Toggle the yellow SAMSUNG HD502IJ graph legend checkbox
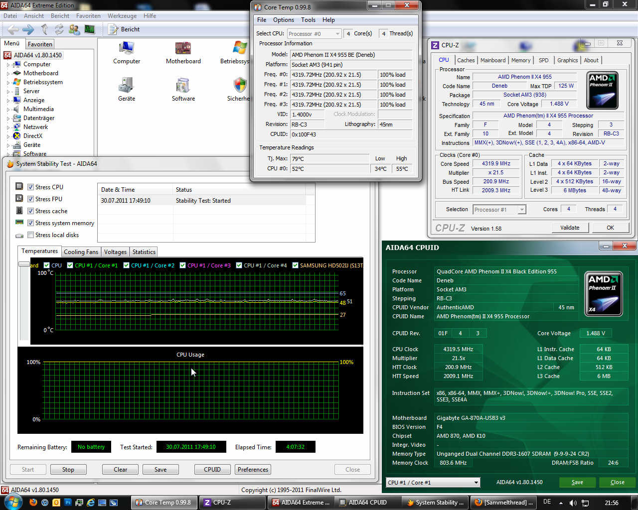 point(296,265)
